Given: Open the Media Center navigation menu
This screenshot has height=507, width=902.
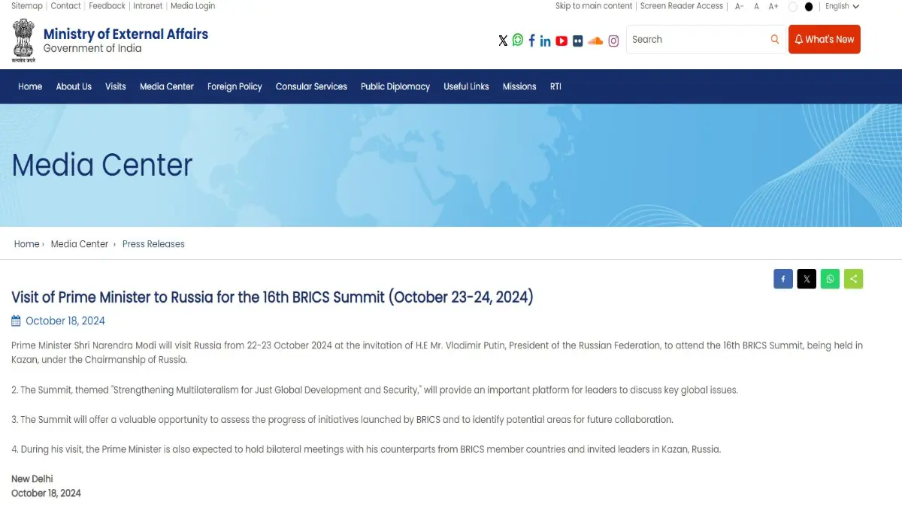Looking at the screenshot, I should click(x=167, y=86).
